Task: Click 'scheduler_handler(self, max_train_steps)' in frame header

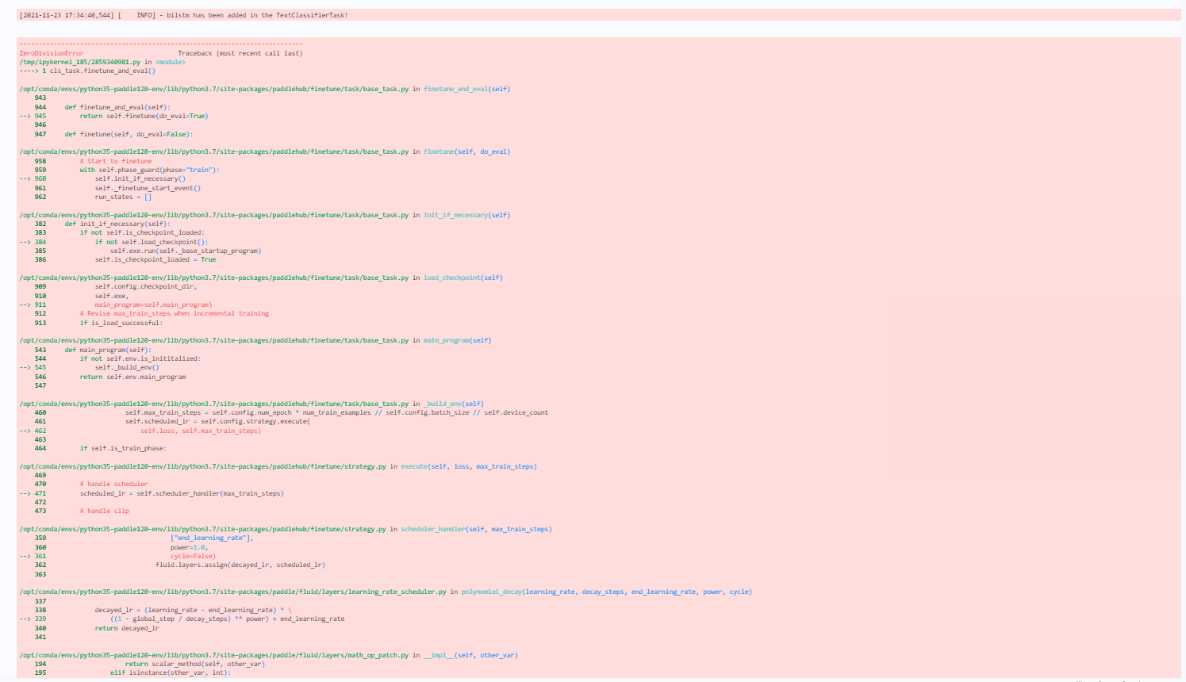Action: (x=476, y=529)
